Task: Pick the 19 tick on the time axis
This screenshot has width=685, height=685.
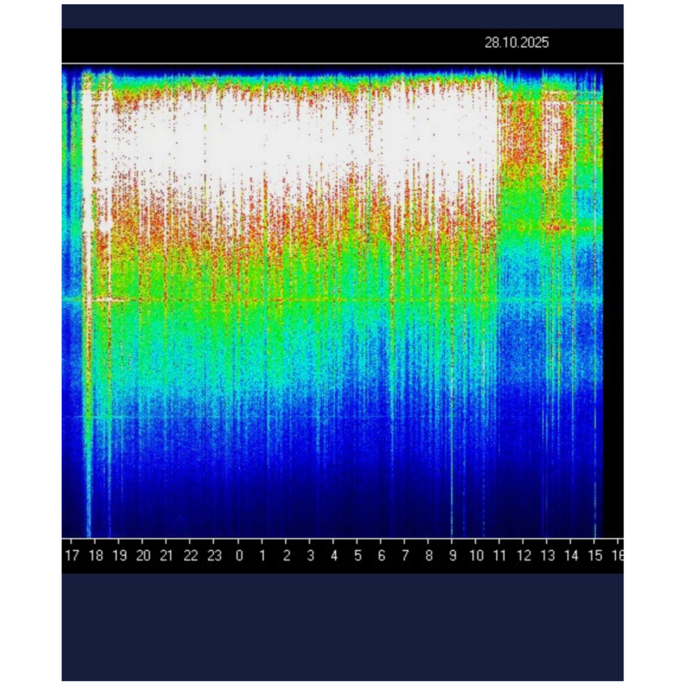Action: pyautogui.click(x=119, y=556)
